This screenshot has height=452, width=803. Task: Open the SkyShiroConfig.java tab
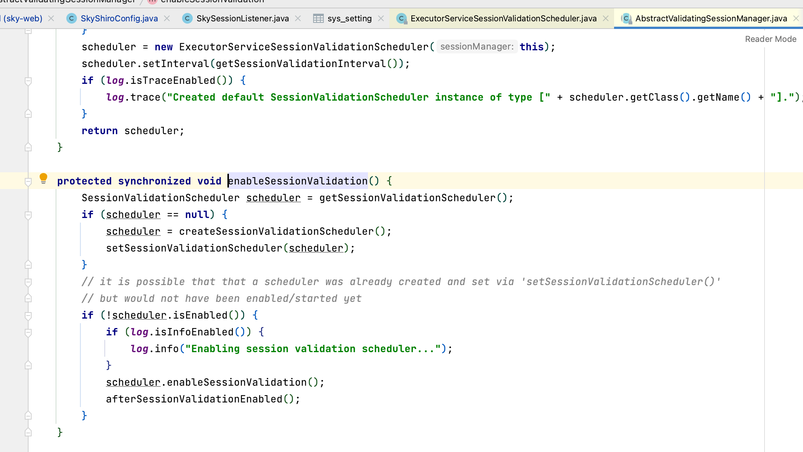tap(119, 18)
